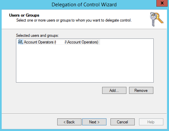Click blank gray area below Add button

coord(114,103)
